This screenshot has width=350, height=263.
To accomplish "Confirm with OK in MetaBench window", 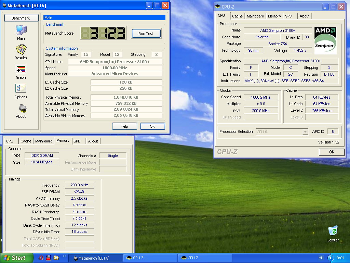I will click(x=152, y=126).
